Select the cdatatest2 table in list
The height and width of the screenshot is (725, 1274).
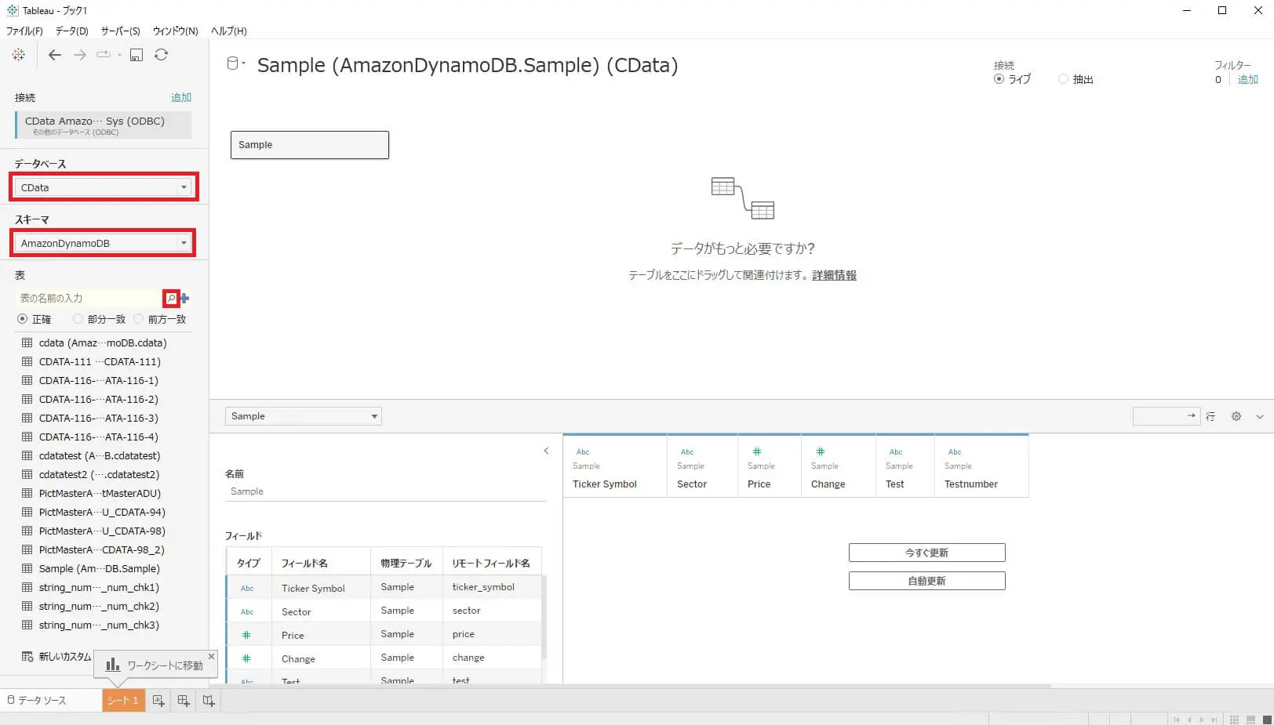(100, 474)
